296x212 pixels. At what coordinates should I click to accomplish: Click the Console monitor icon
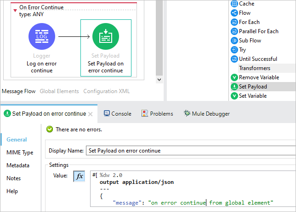[x=107, y=113]
